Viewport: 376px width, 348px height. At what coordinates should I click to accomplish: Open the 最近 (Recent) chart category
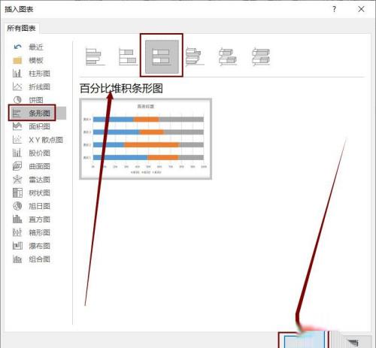[x=29, y=47]
